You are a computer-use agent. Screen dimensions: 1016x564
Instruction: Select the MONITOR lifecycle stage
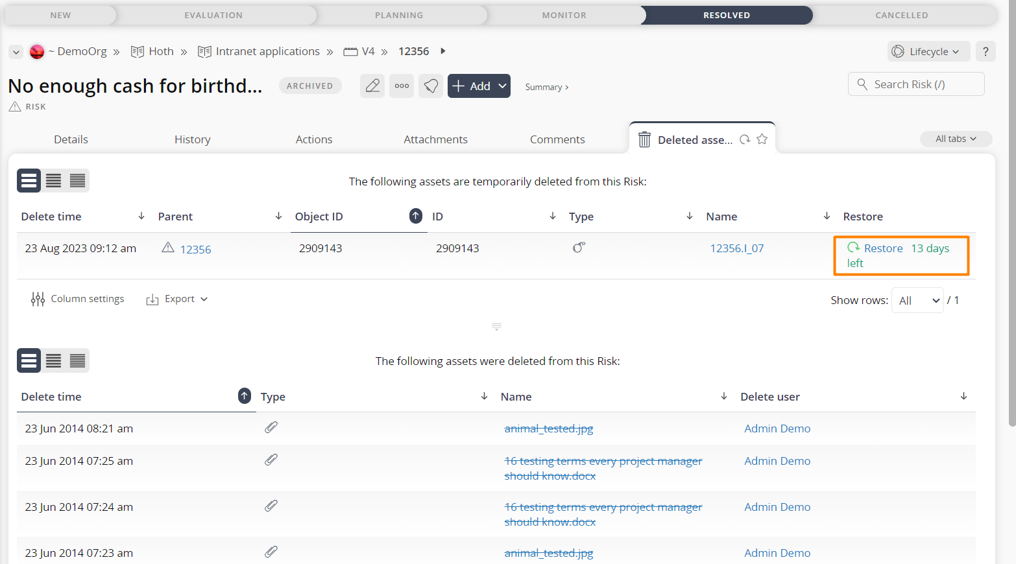pos(564,15)
